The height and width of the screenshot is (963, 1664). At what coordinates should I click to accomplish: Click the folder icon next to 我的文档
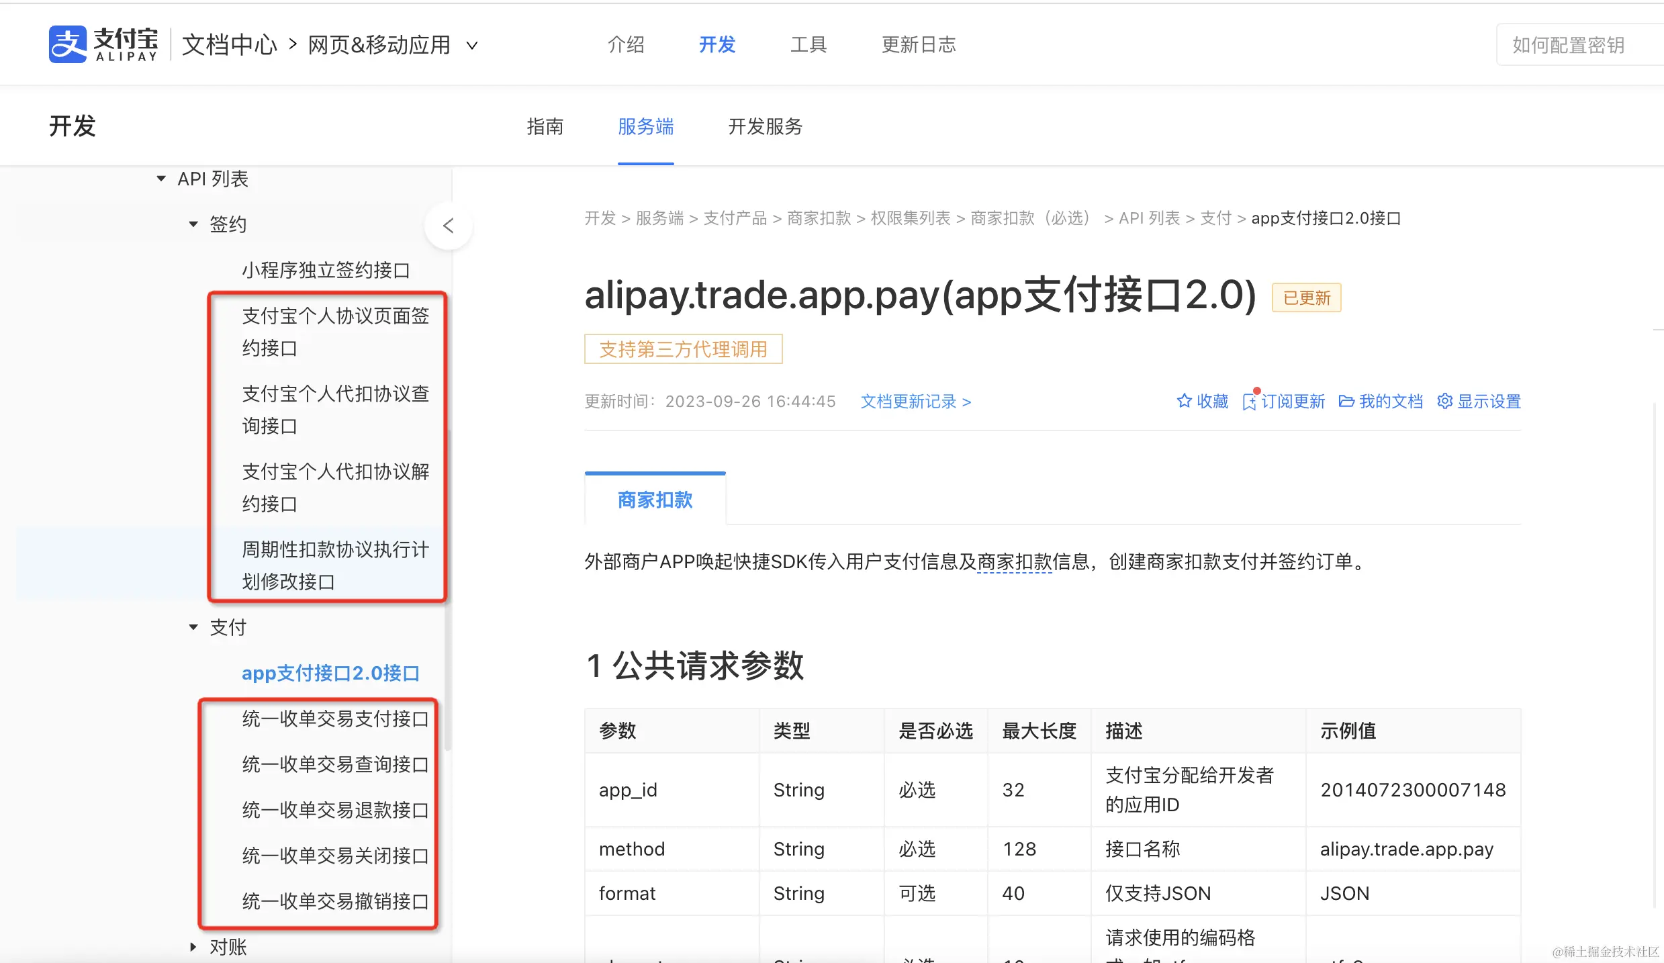click(x=1346, y=401)
